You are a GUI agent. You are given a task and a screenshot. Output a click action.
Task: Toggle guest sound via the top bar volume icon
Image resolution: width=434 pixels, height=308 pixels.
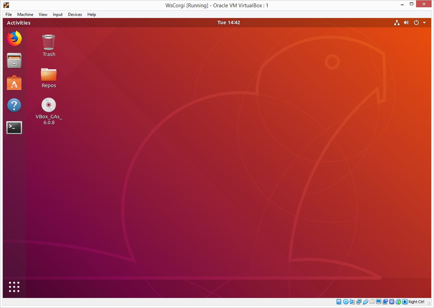406,22
